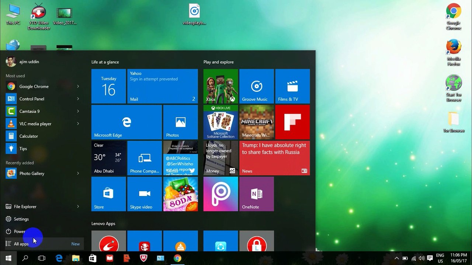Open the Calendar tile showing Tuesday 16
472x265 pixels.
[x=109, y=86]
